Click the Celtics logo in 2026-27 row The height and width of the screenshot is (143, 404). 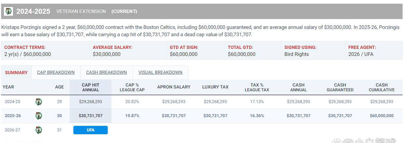click(x=39, y=130)
